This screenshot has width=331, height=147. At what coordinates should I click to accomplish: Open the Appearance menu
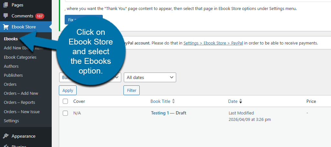click(23, 136)
